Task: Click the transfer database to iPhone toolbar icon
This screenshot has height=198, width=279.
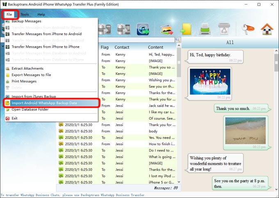Action: pyautogui.click(x=123, y=29)
